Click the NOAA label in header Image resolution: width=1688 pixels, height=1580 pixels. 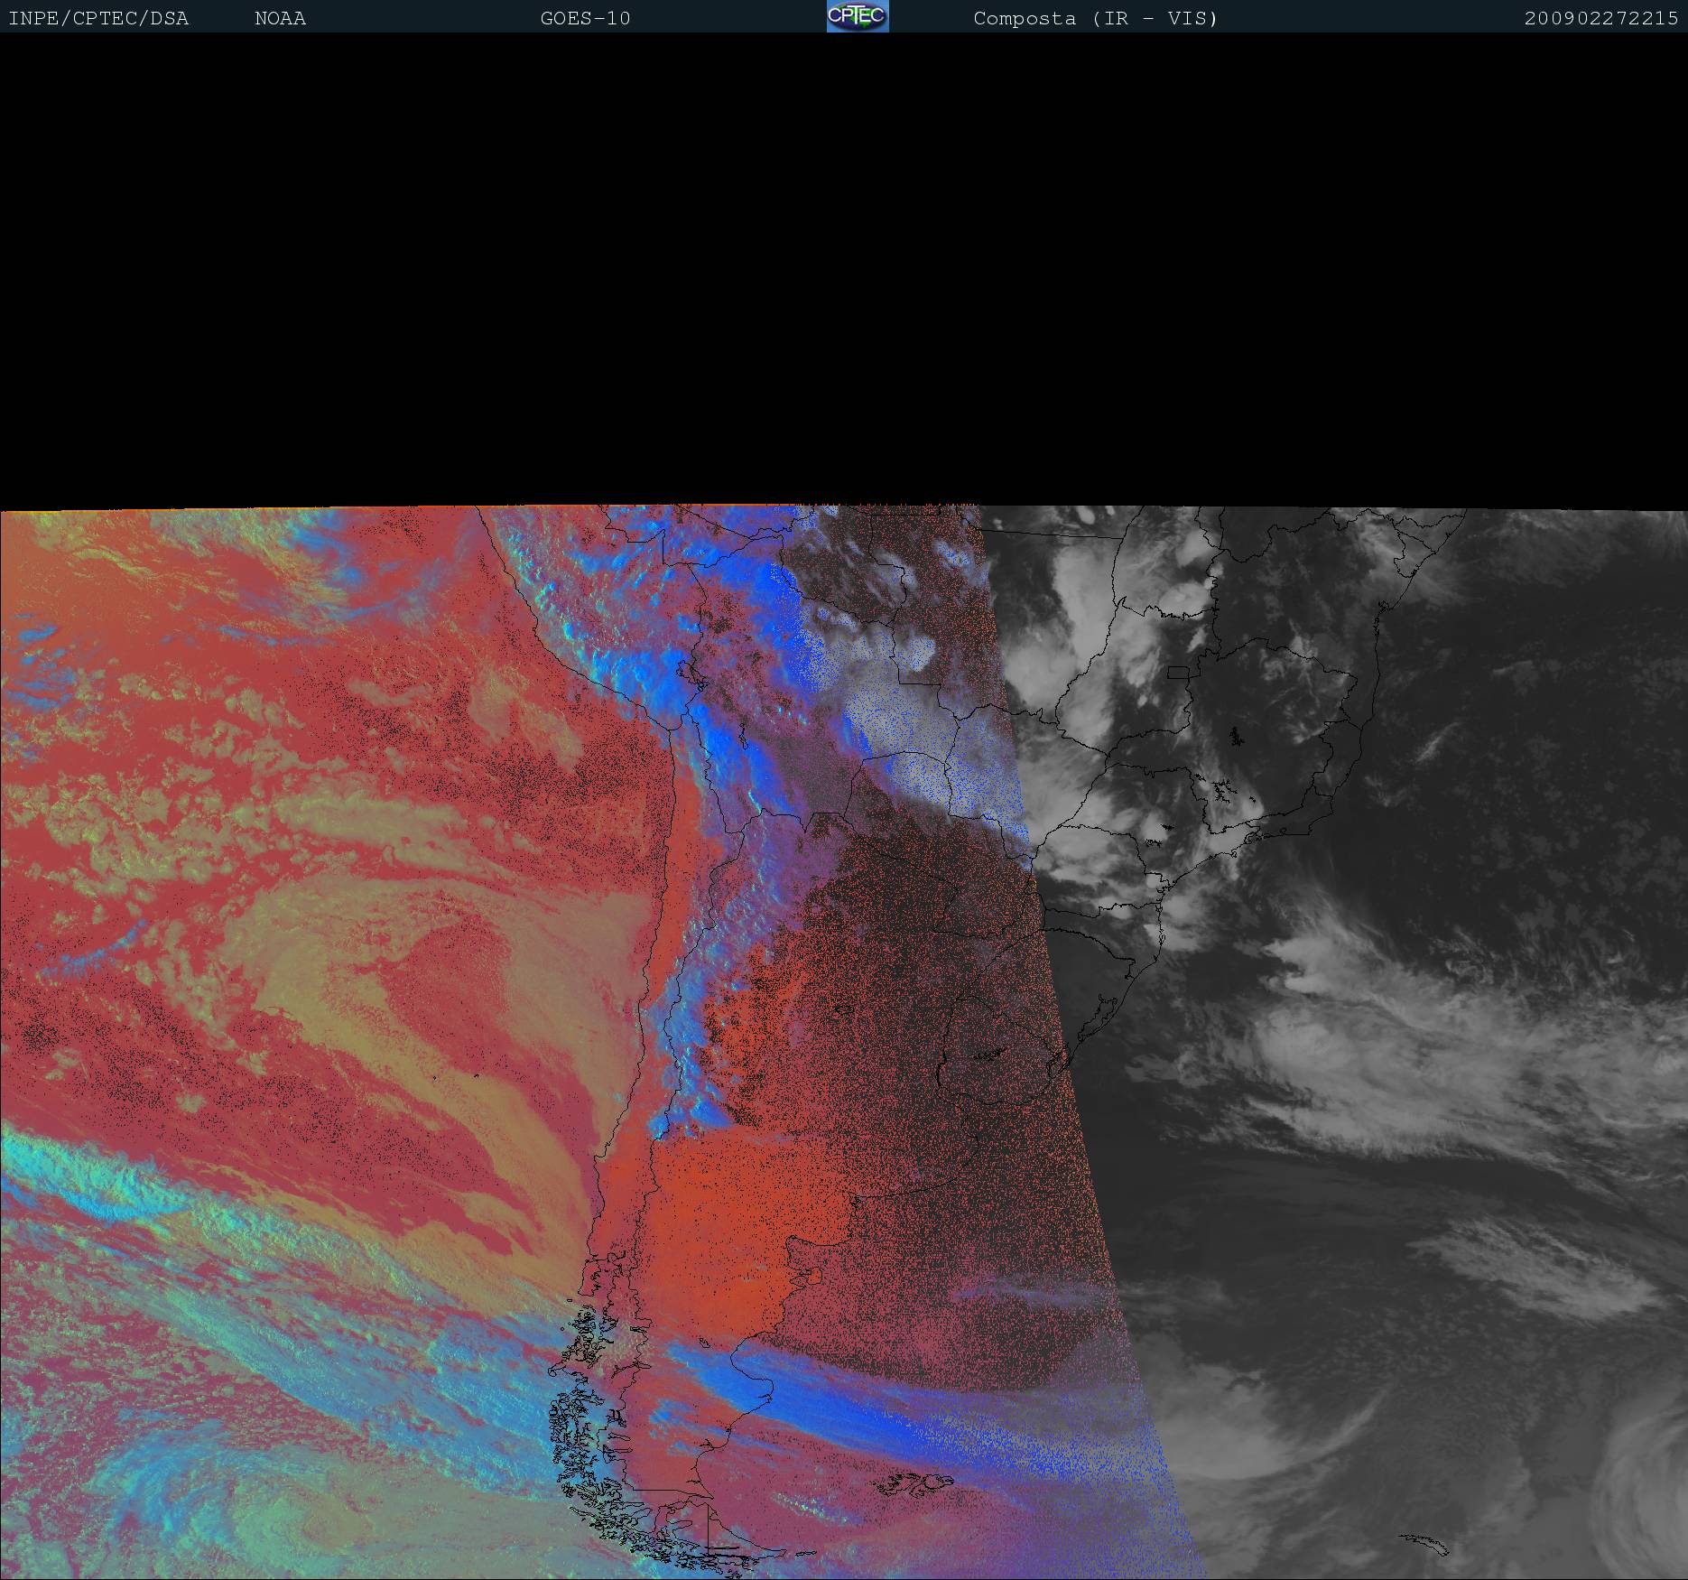coord(280,19)
